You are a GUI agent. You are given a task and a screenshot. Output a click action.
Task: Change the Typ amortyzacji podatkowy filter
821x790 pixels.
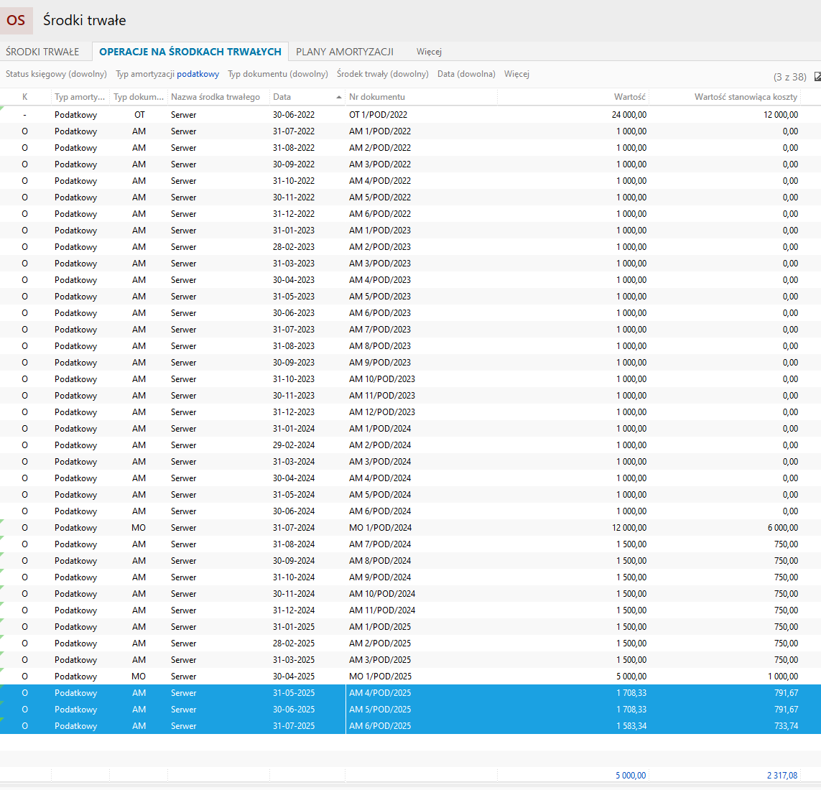(x=167, y=74)
